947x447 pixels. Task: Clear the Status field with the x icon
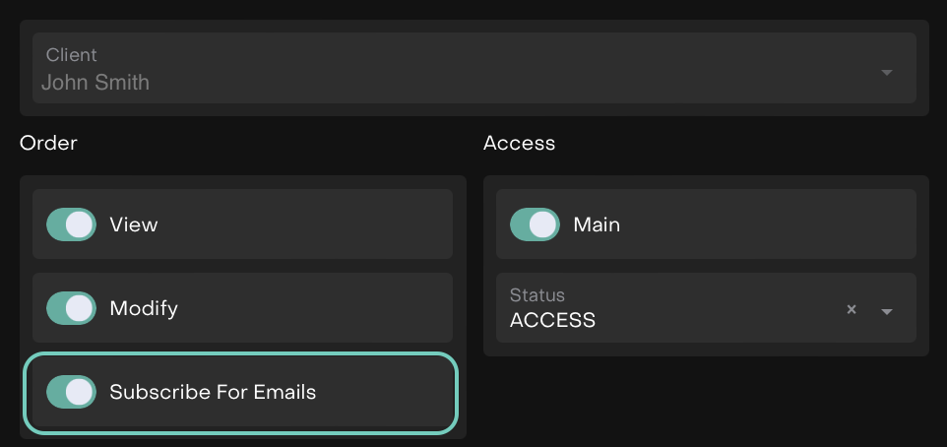(852, 309)
